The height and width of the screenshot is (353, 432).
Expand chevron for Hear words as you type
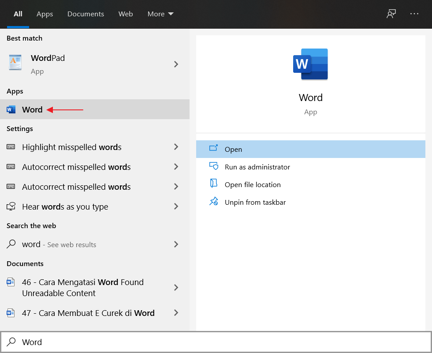pyautogui.click(x=176, y=207)
